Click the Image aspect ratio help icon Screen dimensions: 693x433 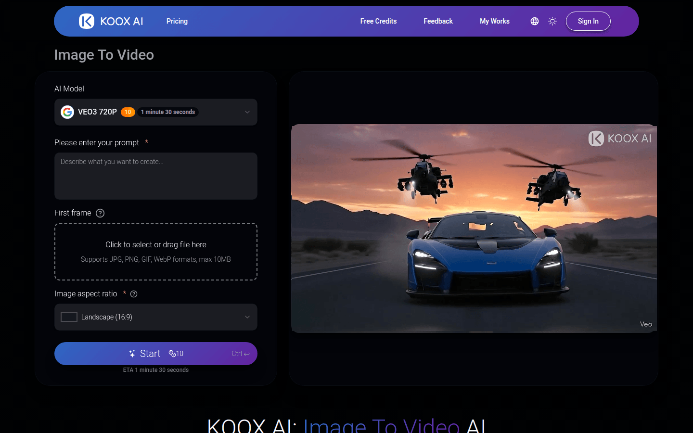[134, 294]
